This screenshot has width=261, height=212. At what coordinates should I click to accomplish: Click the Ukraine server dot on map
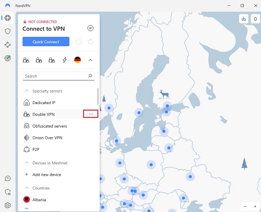coord(190,177)
